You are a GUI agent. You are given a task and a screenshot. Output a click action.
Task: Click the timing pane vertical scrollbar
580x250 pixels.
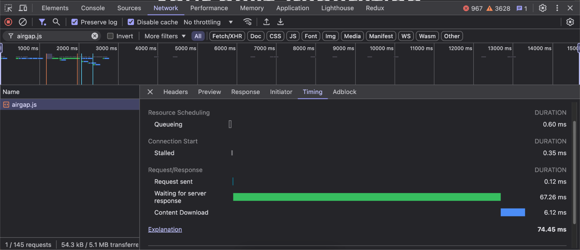pyautogui.click(x=574, y=173)
